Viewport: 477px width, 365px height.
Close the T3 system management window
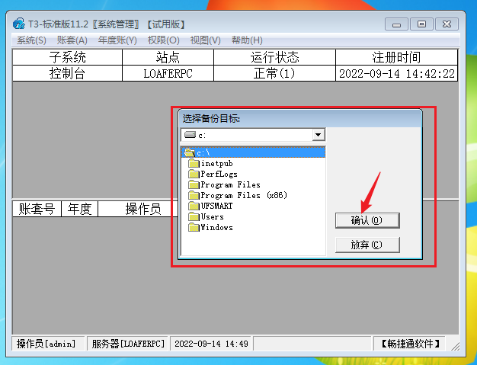(x=447, y=24)
